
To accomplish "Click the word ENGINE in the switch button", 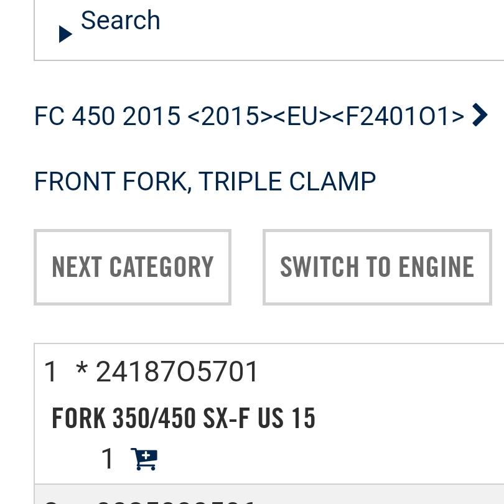I will click(x=436, y=267).
